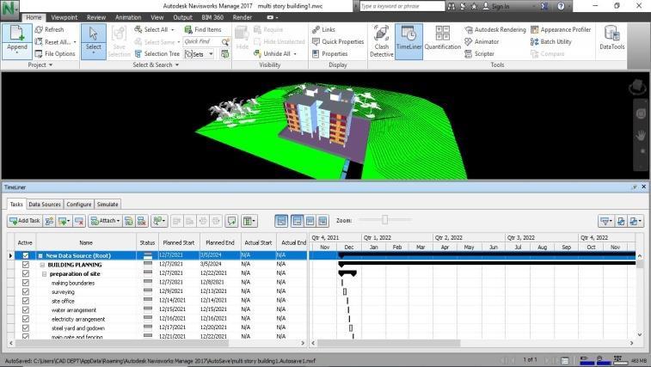Open the Properties panel
The image size is (651, 367).
click(330, 53)
